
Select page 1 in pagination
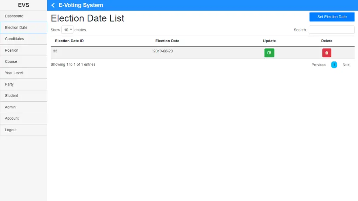334,65
